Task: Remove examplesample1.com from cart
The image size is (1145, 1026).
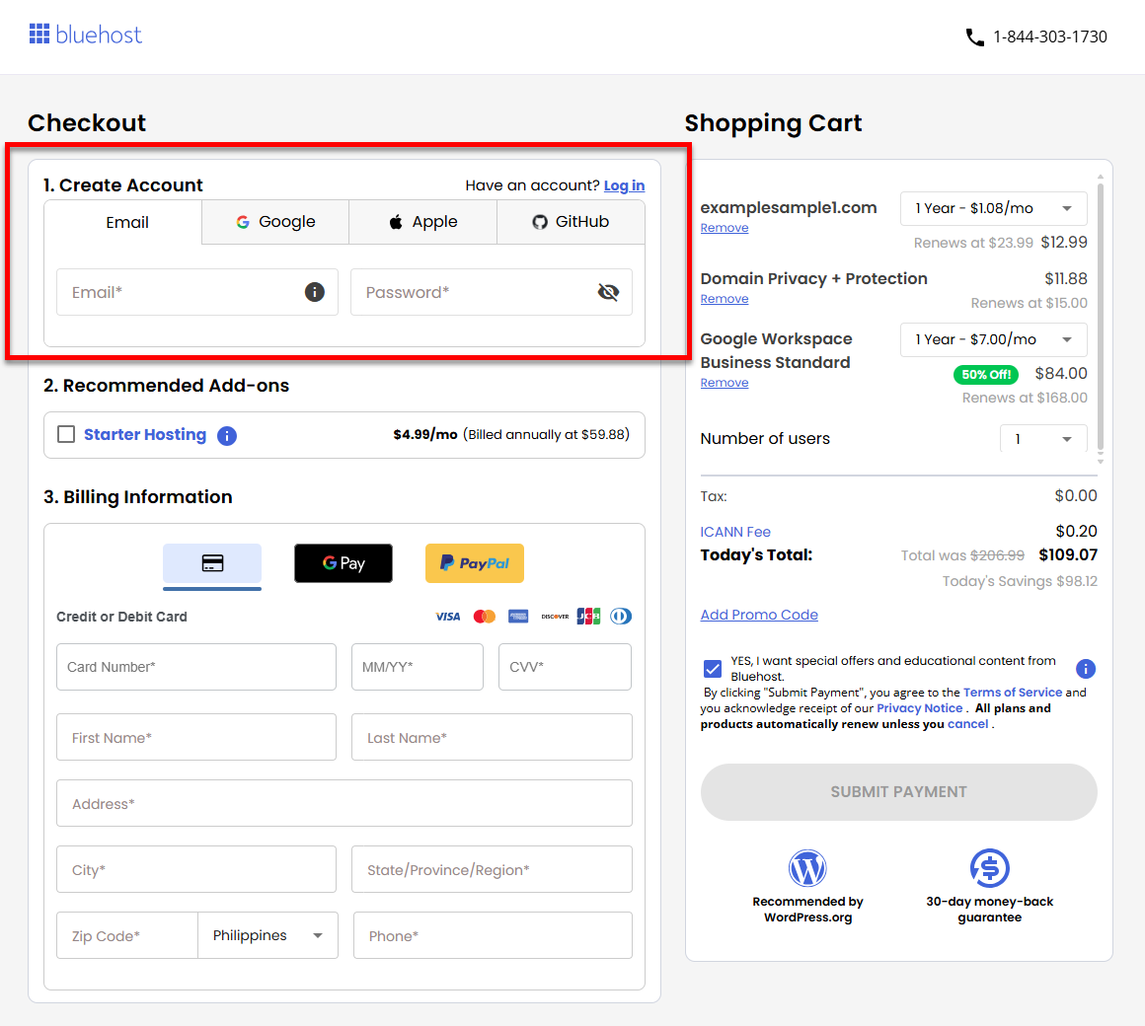Action: pos(725,228)
